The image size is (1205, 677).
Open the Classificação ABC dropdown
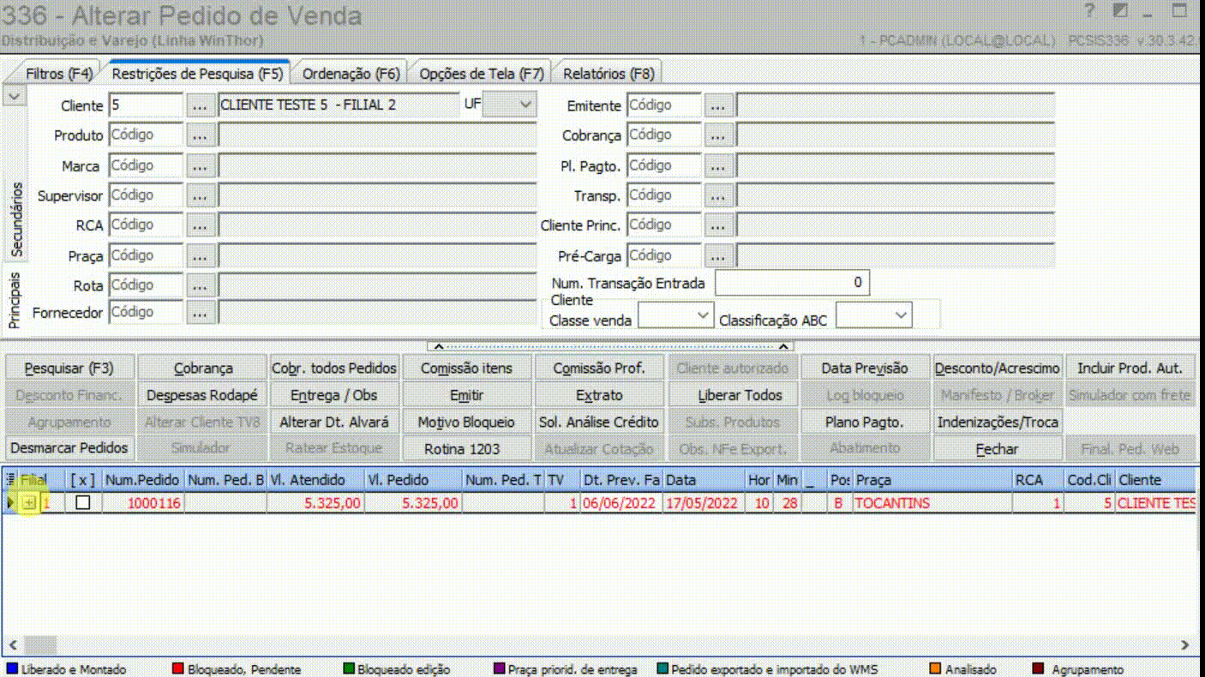pos(900,315)
